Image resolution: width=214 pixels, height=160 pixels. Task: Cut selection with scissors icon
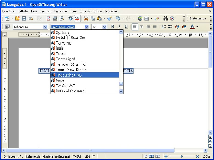pos(86,18)
